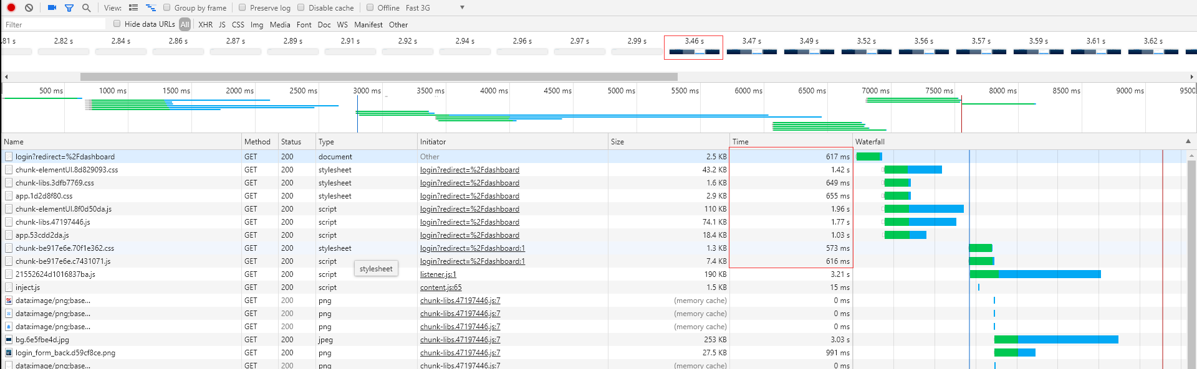
Task: Open the network search magnifier
Action: coord(86,7)
